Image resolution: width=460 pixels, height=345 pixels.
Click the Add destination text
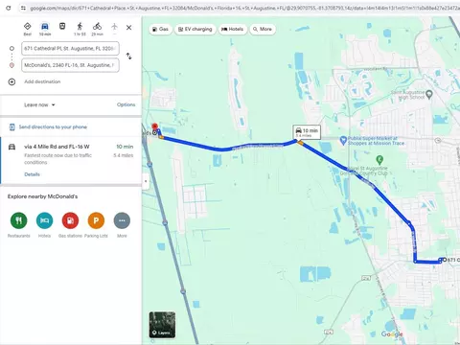coord(42,81)
